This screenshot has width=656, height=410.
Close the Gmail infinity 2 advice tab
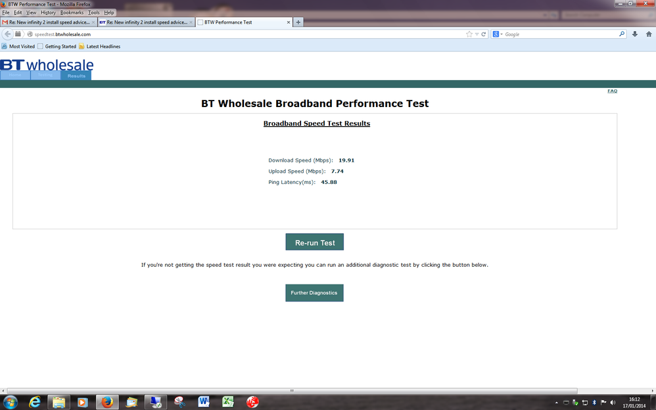[x=93, y=22]
